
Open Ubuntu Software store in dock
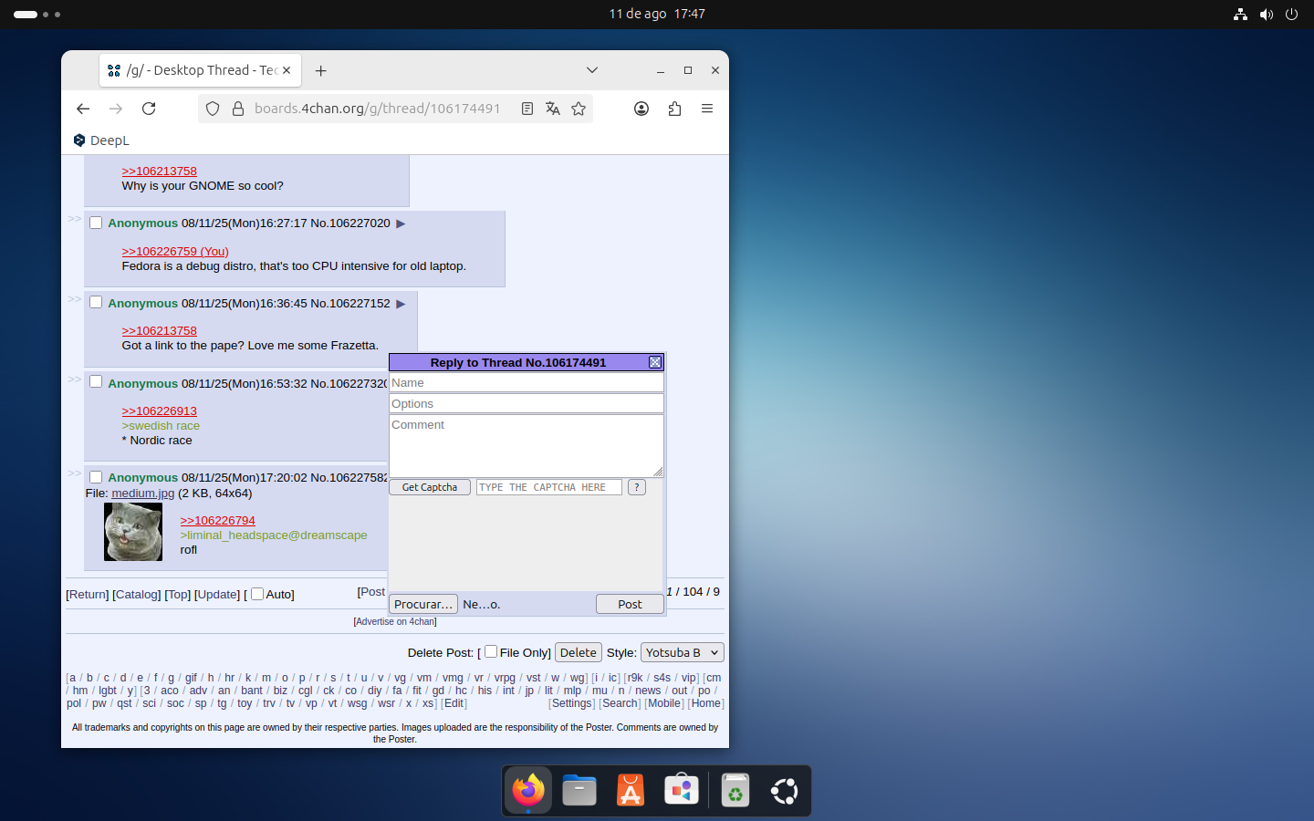tap(631, 790)
